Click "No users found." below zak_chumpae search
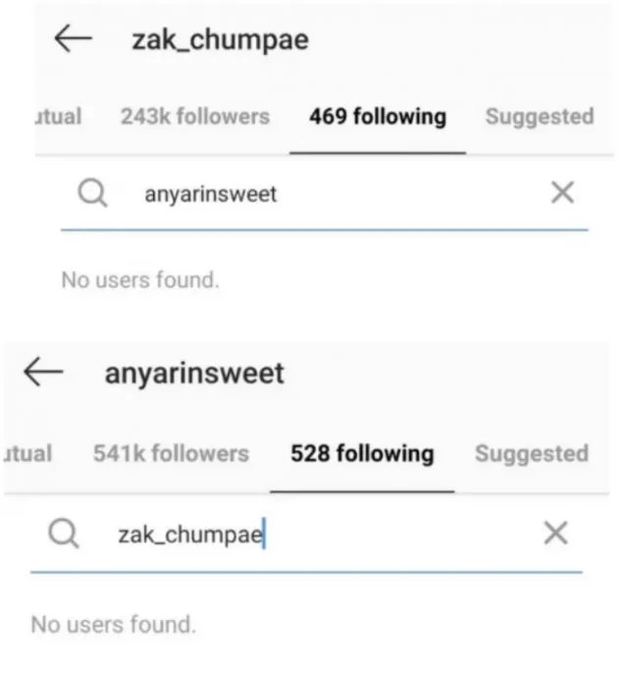 coord(113,623)
